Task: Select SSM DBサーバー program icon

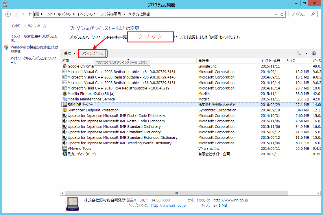Action: click(x=65, y=105)
